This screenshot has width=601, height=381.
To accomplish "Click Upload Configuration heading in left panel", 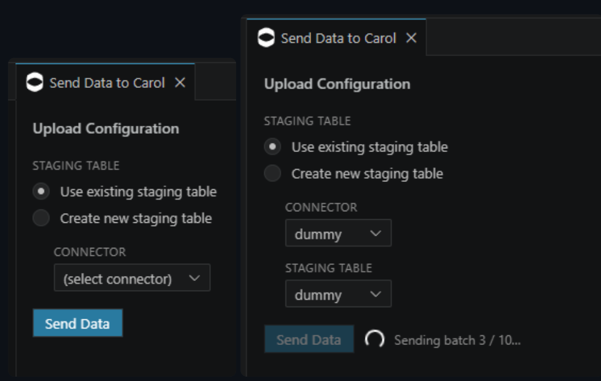I will pos(106,129).
